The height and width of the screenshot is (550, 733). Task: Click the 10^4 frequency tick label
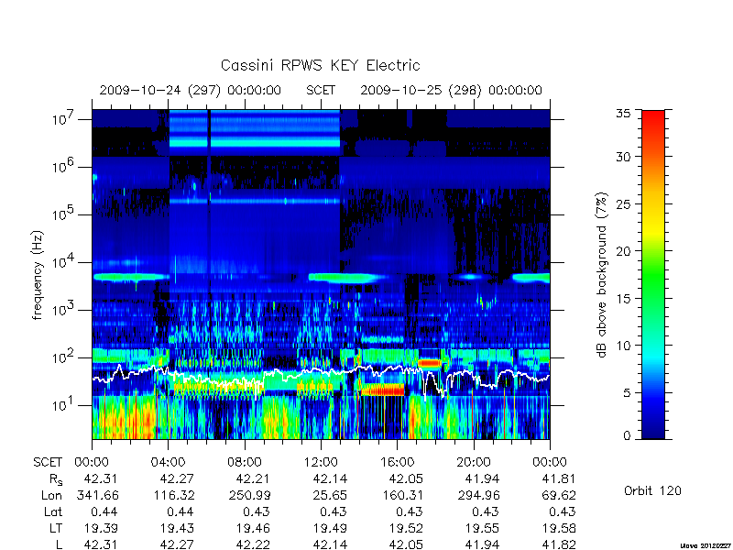[64, 262]
